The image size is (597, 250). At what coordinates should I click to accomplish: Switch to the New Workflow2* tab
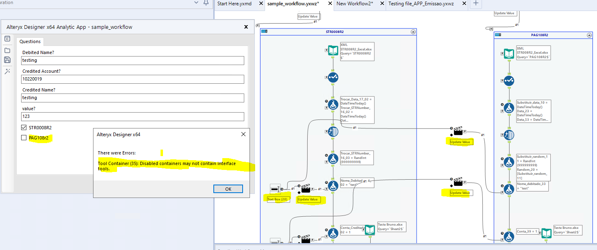355,4
